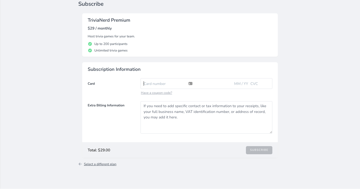The width and height of the screenshot is (360, 189).
Task: Click the "Host trivia games for your team" description
Action: pyautogui.click(x=111, y=36)
